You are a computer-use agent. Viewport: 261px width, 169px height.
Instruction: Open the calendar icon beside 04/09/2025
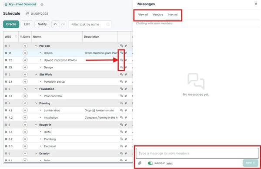[x=28, y=14]
